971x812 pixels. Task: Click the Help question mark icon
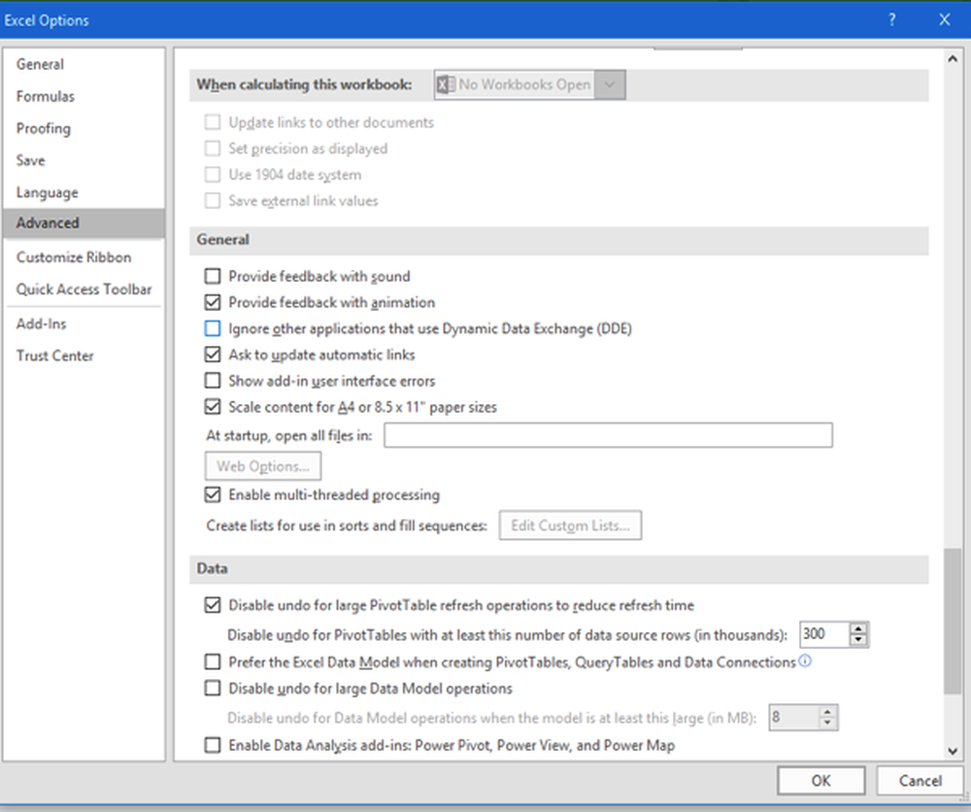(x=891, y=19)
